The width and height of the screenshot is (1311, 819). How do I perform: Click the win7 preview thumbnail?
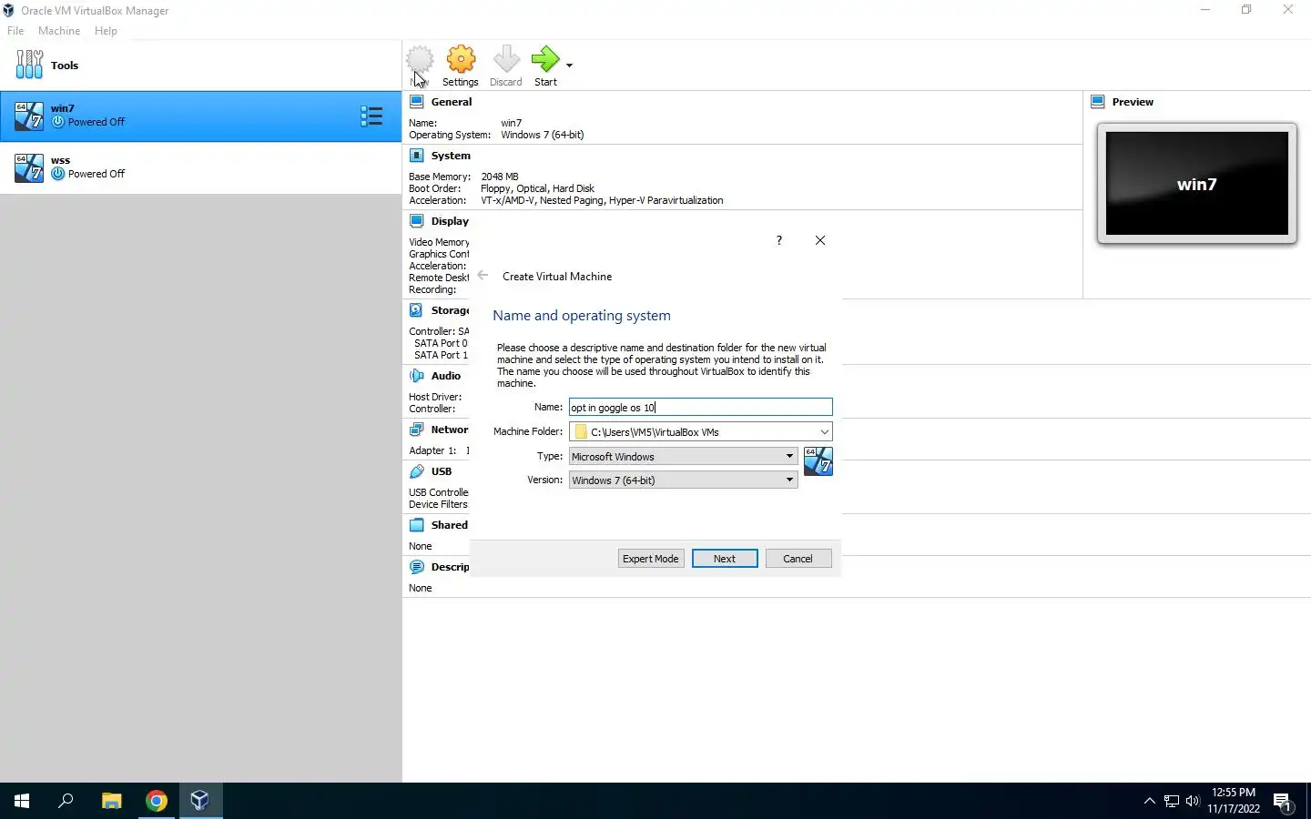click(x=1197, y=184)
